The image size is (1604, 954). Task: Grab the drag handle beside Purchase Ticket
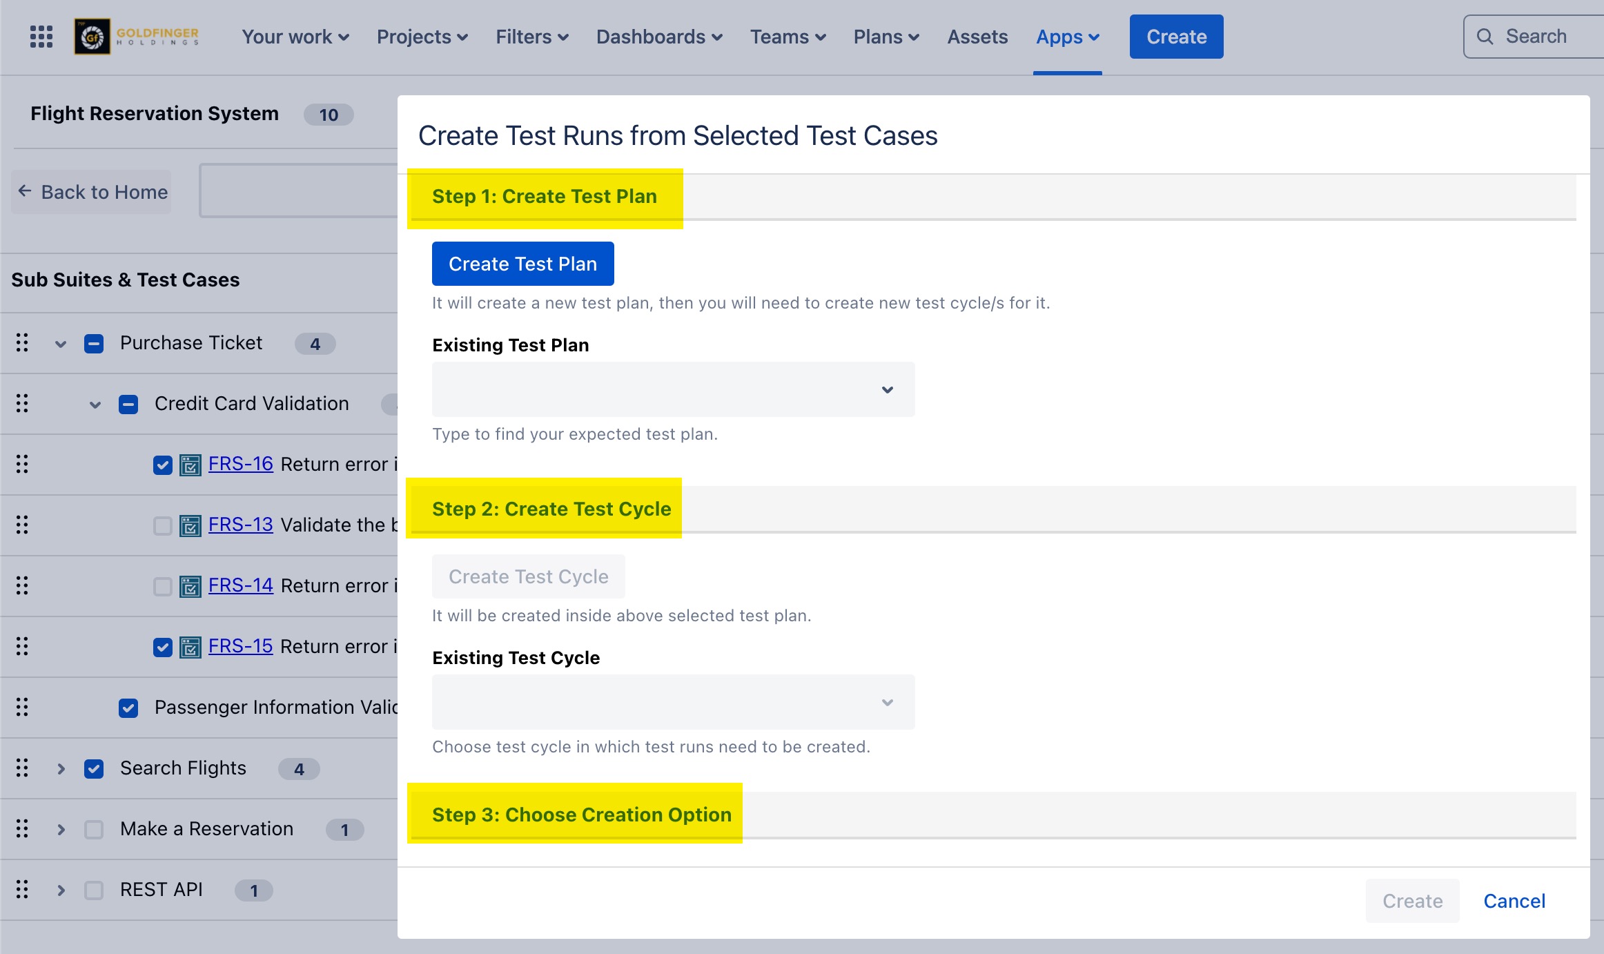point(21,342)
